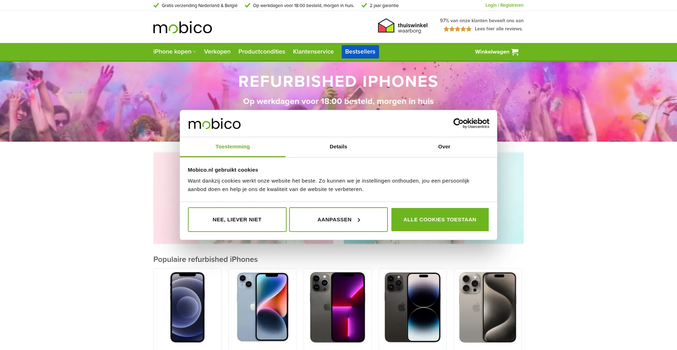Switch to the Over tab

tap(444, 147)
